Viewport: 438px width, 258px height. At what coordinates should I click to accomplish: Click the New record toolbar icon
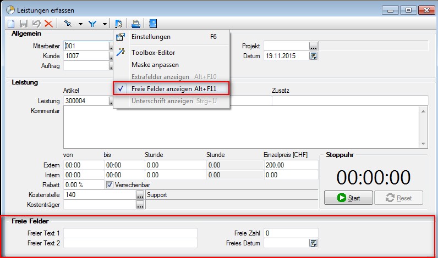coord(11,24)
